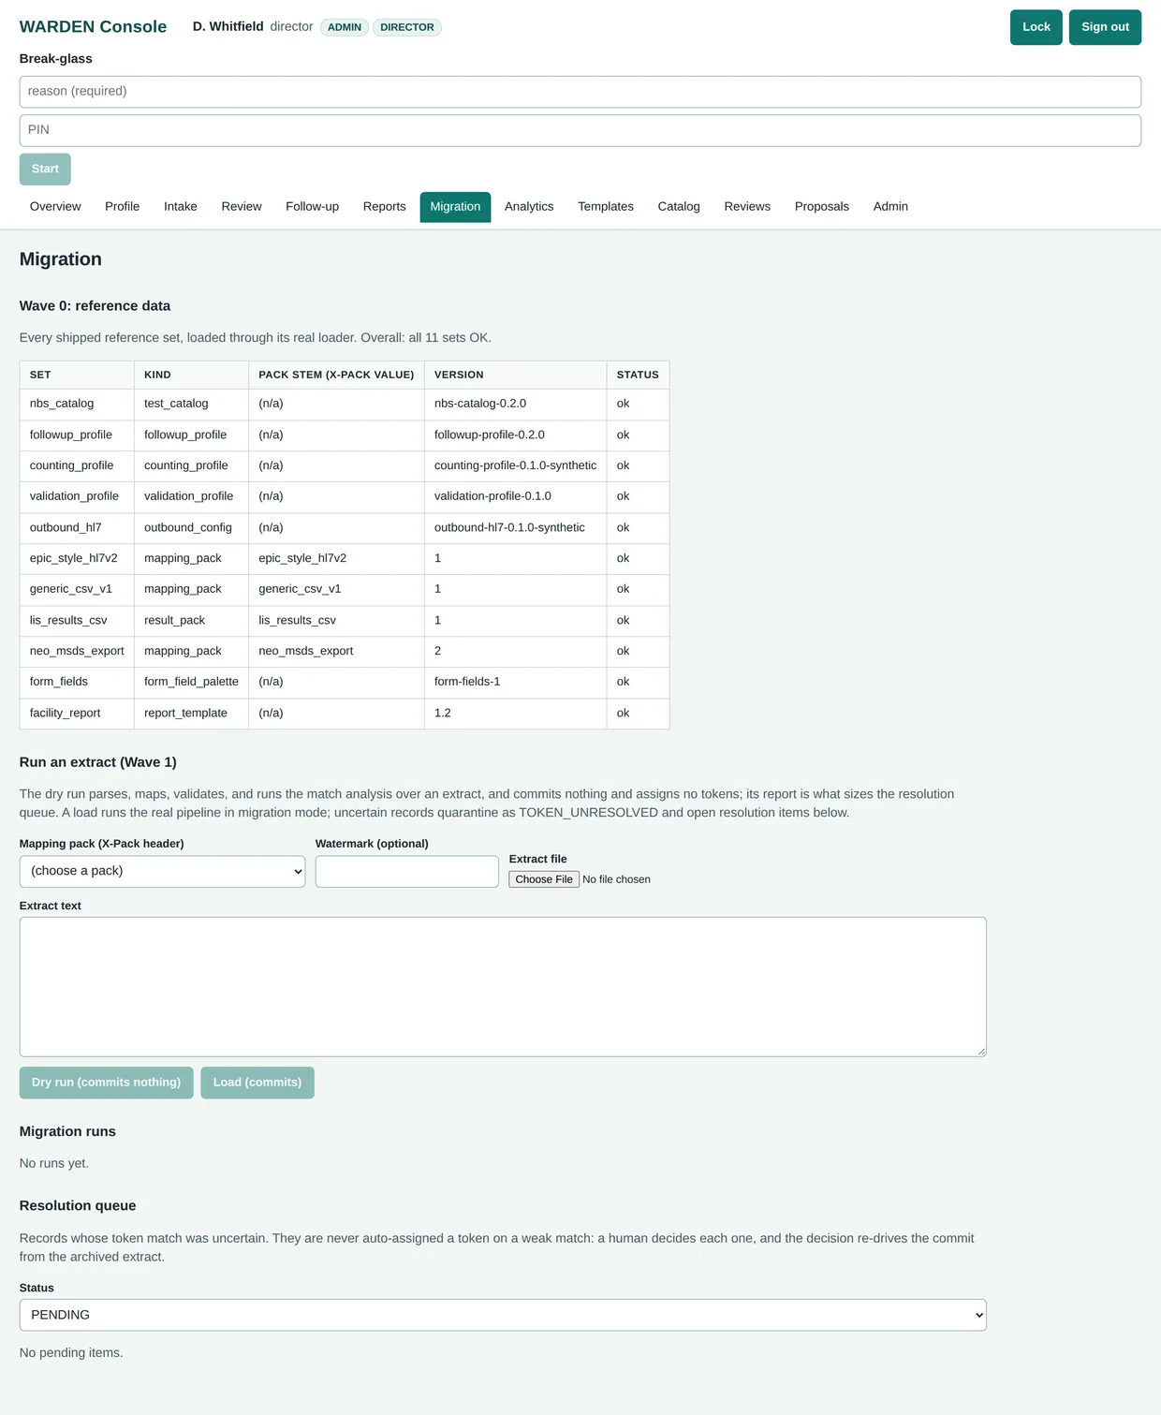
Task: Focus the break-glass reason field
Action: pyautogui.click(x=580, y=92)
